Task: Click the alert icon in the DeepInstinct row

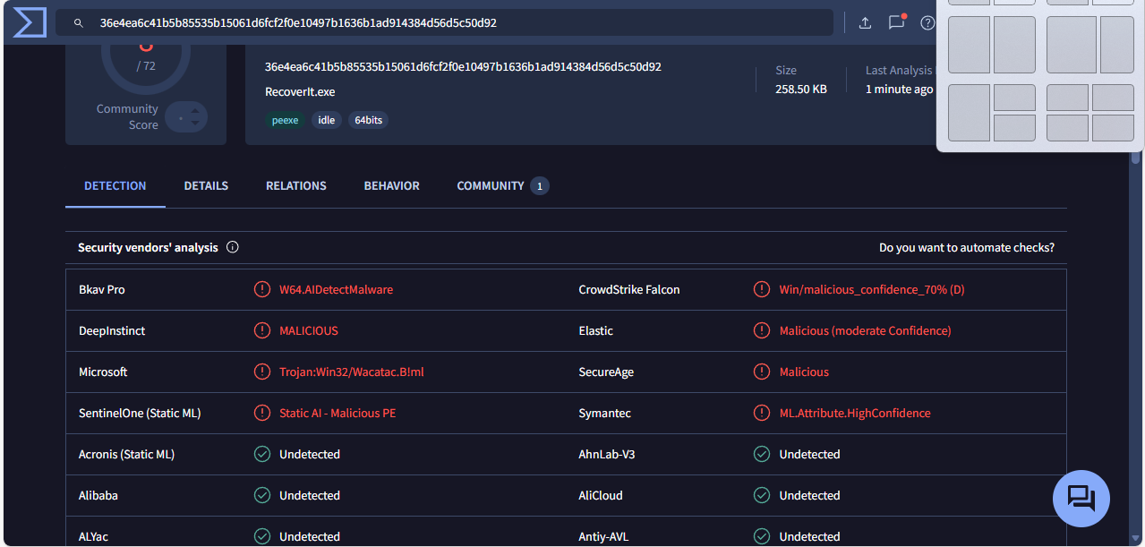Action: 262,330
